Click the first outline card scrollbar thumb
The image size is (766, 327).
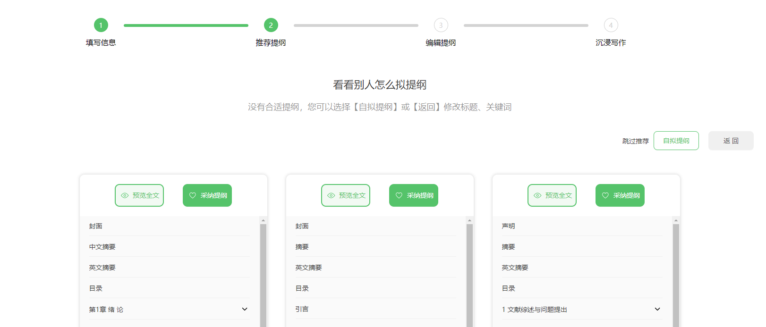pos(263,276)
